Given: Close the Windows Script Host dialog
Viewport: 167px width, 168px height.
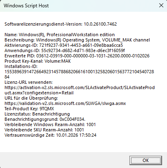Looking at the screenshot, I should coord(161,6).
